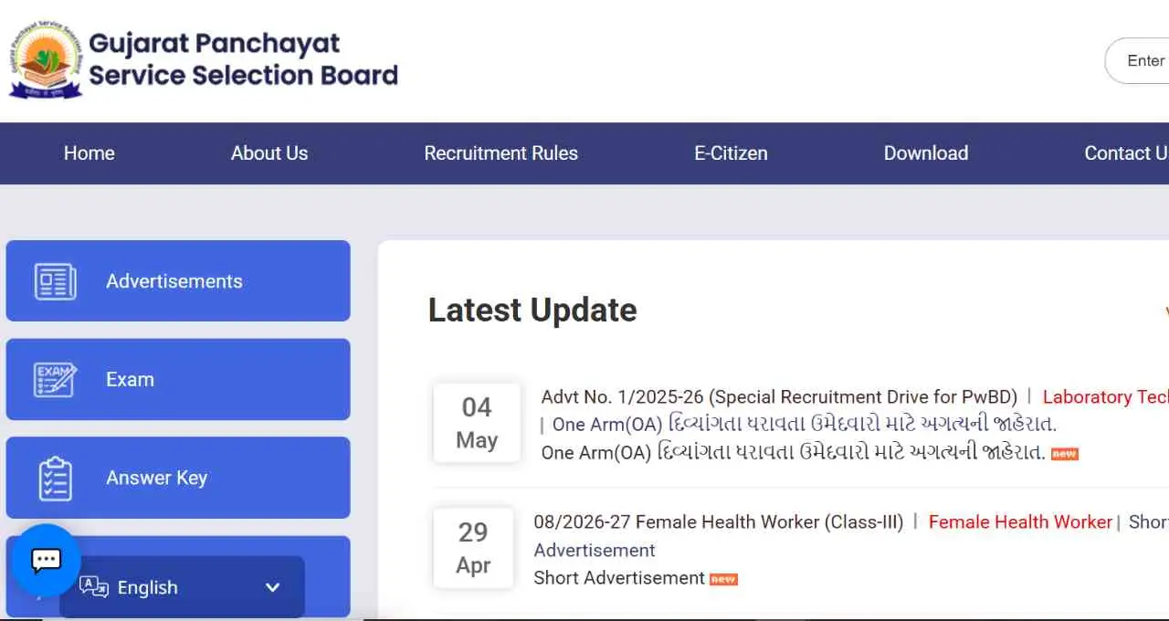The width and height of the screenshot is (1169, 621).
Task: Open the About Us menu
Action: coord(269,153)
